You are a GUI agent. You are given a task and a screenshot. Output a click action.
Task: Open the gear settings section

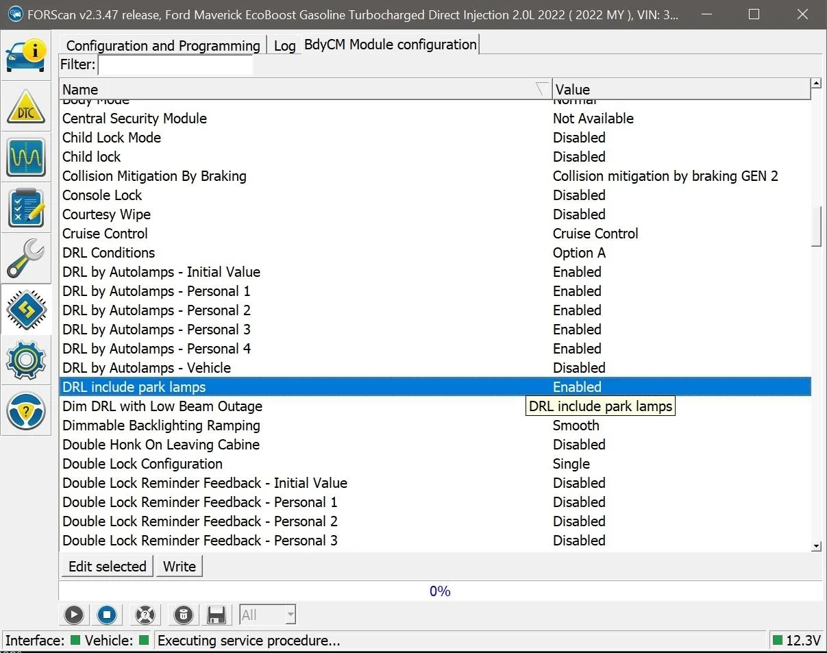(26, 360)
